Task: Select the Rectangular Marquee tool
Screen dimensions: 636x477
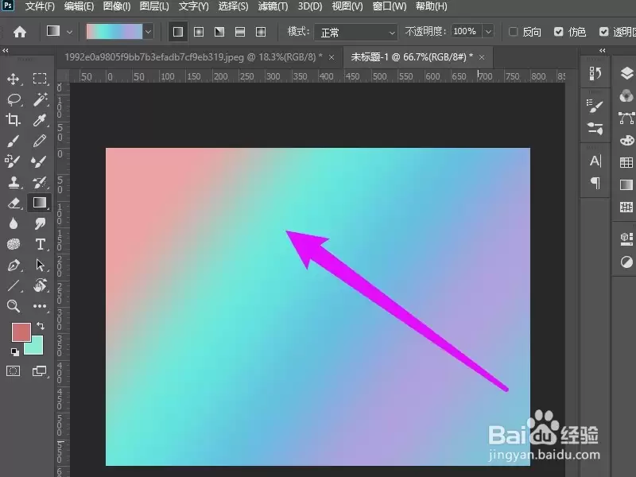Action: (x=39, y=78)
